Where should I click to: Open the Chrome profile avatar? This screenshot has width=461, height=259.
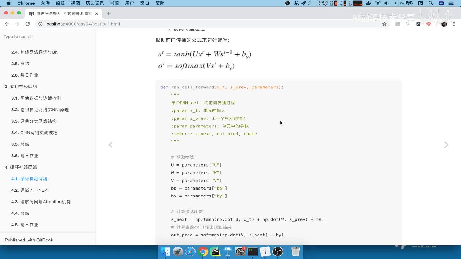tap(444, 24)
